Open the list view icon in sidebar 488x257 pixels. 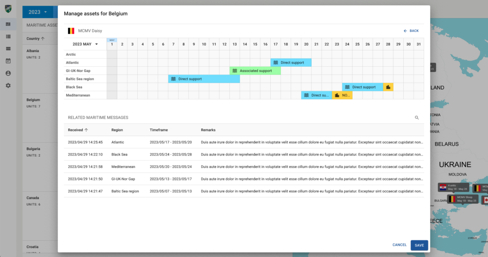pyautogui.click(x=8, y=36)
